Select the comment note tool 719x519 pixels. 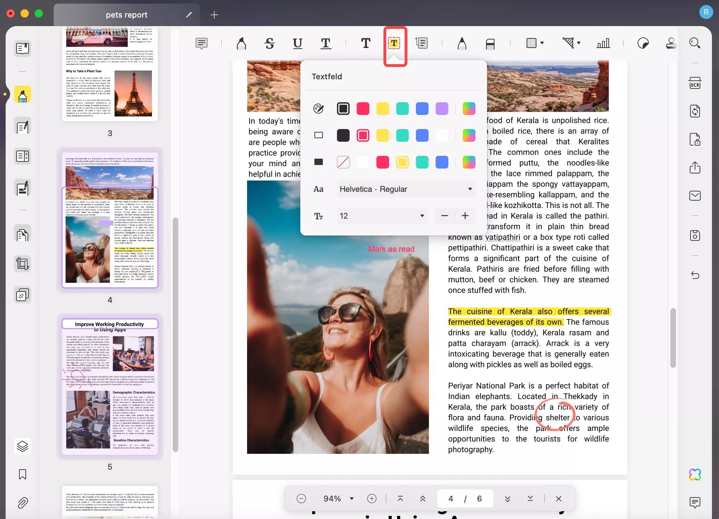click(x=201, y=43)
